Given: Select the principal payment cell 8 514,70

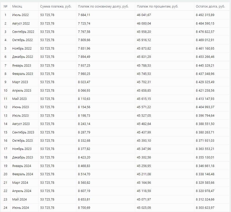Looking at the screenshot, I should 84,174.
